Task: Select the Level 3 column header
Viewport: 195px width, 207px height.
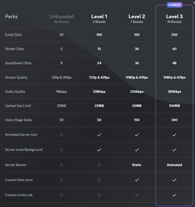Action: [x=174, y=19]
